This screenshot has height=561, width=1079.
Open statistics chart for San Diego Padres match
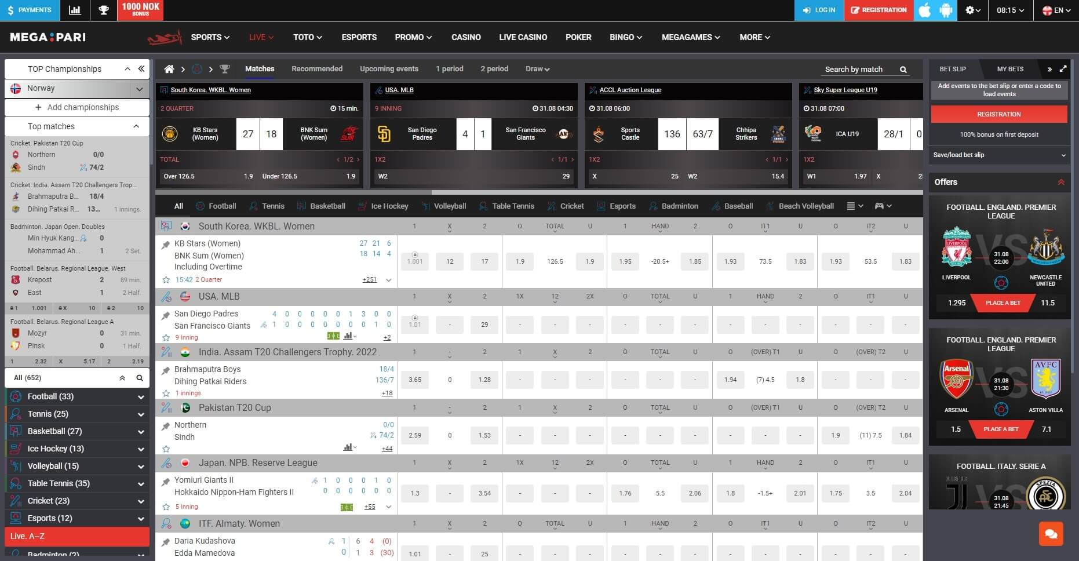348,336
